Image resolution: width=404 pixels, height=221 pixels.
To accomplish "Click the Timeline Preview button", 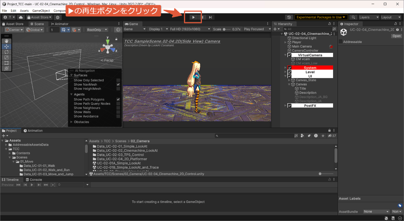I will point(8,185).
